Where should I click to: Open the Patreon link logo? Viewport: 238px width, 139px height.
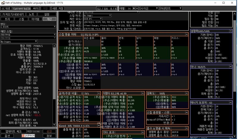coord(28,135)
